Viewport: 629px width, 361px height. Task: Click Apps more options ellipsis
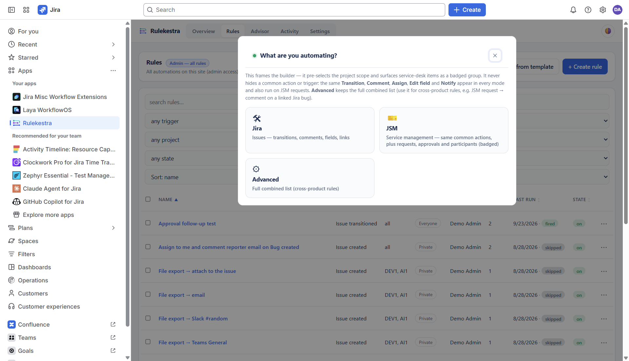[x=113, y=70]
